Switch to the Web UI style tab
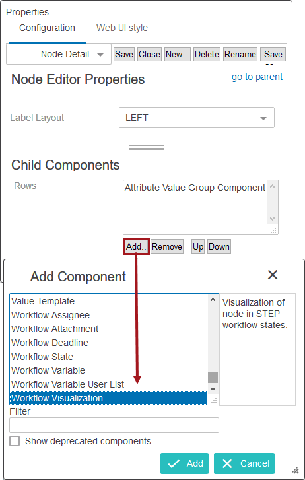The width and height of the screenshot is (305, 480). point(122,28)
